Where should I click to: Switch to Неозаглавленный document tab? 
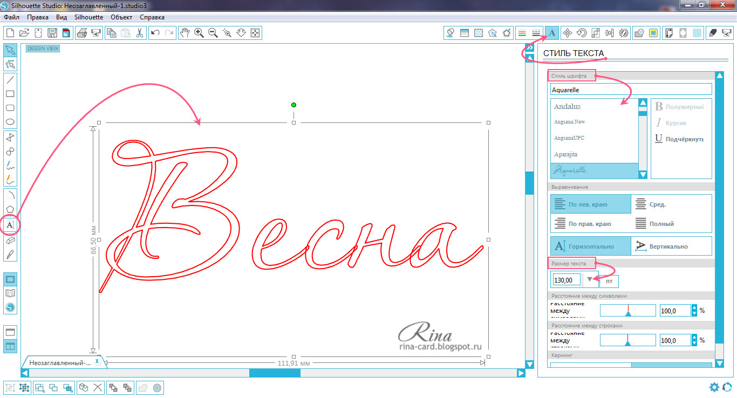point(64,363)
